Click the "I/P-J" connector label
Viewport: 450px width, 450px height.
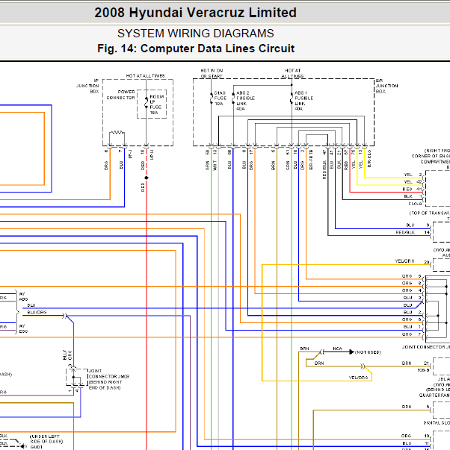pos(130,154)
